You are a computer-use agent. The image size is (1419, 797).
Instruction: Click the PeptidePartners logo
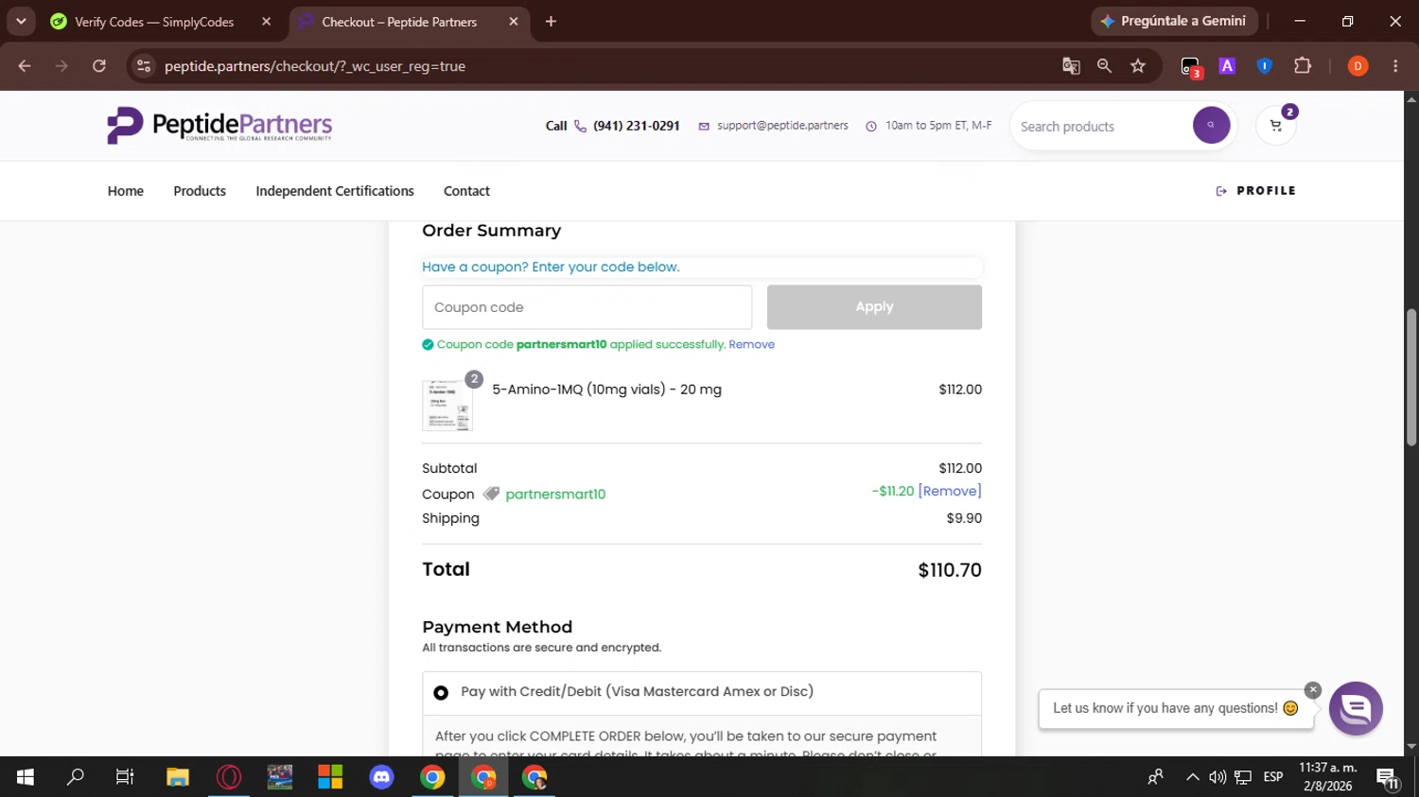tap(219, 125)
